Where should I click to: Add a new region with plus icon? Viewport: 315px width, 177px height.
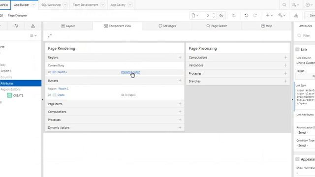180,58
